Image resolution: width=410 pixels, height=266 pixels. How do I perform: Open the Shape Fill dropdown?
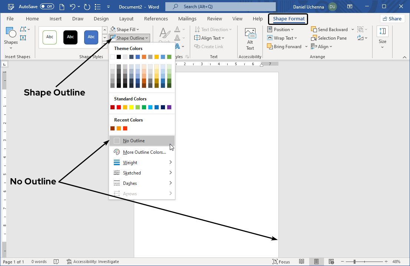click(x=125, y=30)
